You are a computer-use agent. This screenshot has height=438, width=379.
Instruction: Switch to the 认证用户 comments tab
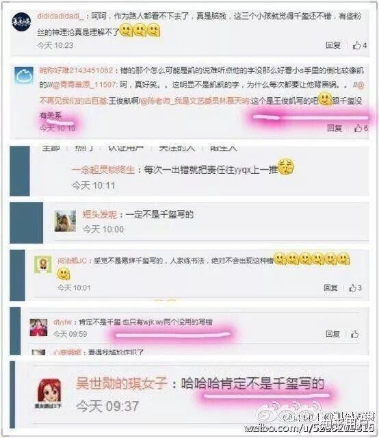(126, 148)
